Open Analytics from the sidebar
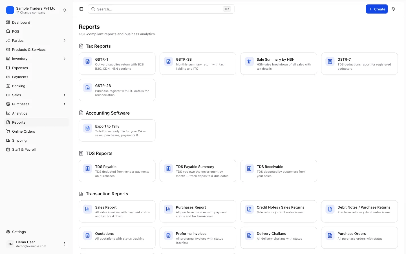The image size is (406, 254). click(37, 113)
